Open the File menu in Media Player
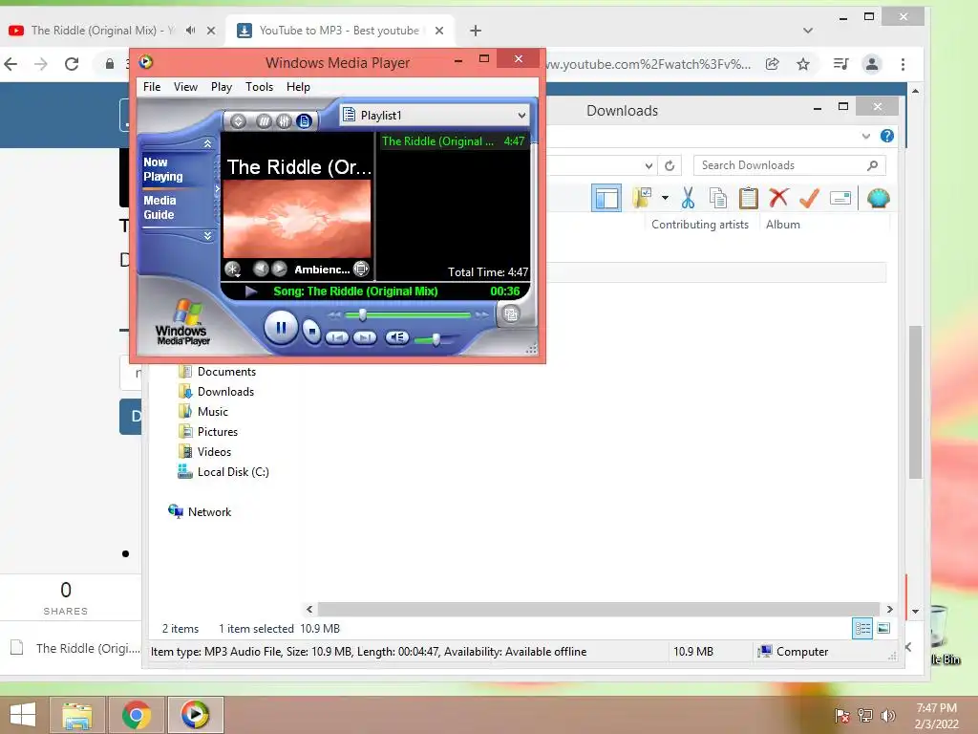Viewport: 978px width, 734px height. tap(152, 87)
